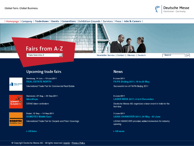Click 'International Trade Fair for Commercial Real Estate' text
The image size is (194, 146).
[50, 86]
